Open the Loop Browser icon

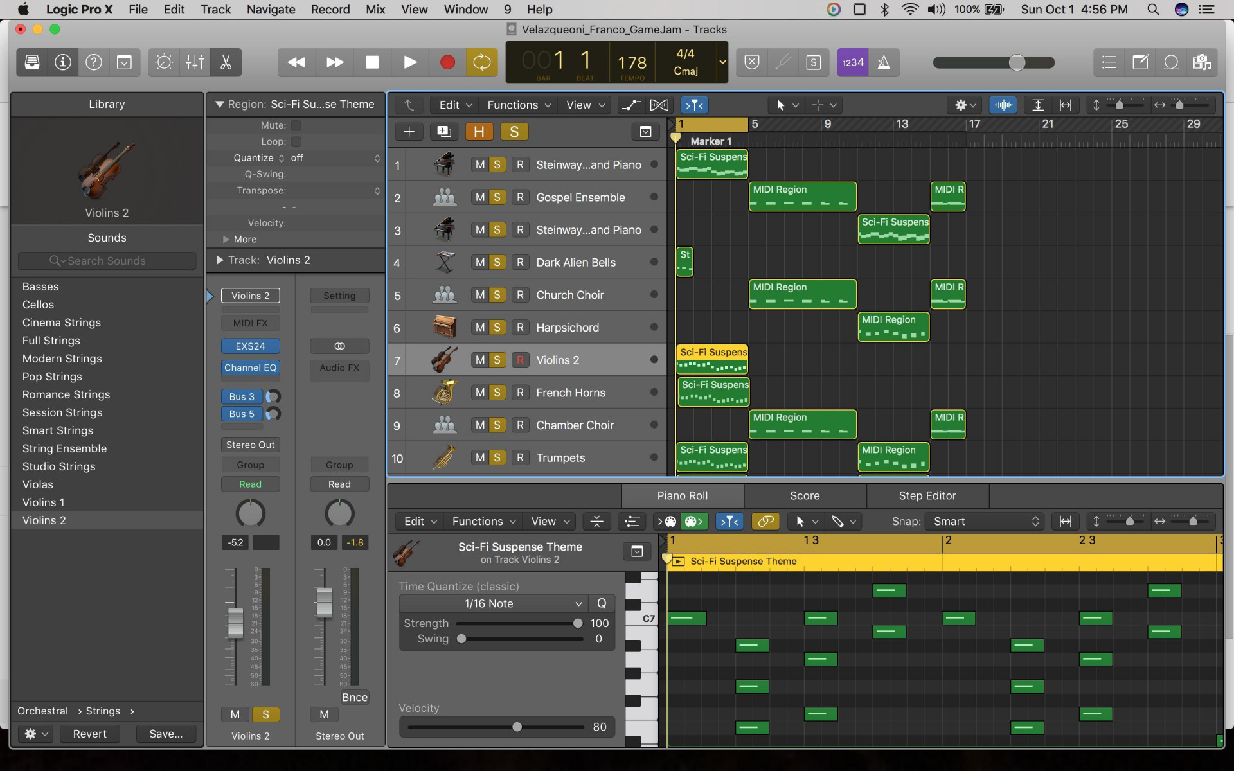[1171, 62]
